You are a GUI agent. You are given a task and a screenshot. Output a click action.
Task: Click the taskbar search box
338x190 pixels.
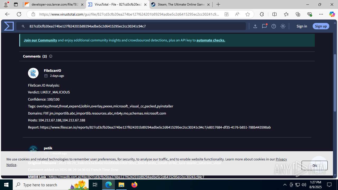click(51, 185)
